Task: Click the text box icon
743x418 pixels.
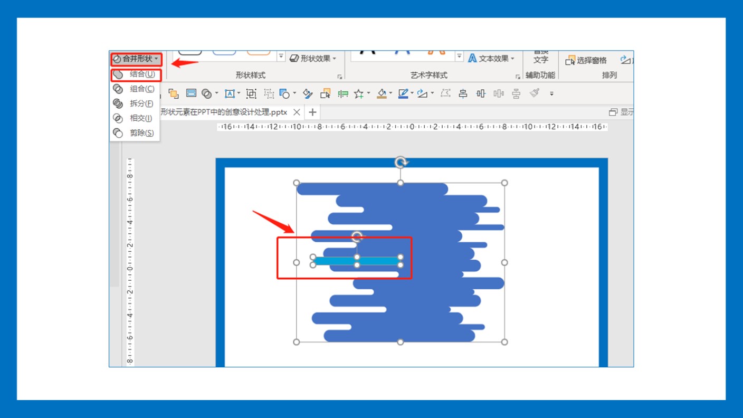Action: coord(230,94)
